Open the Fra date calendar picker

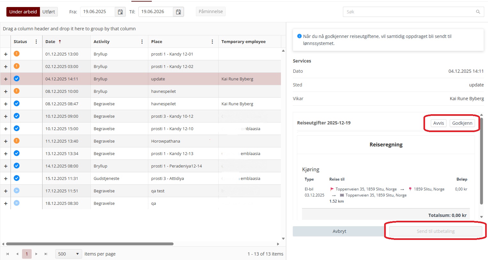[120, 12]
